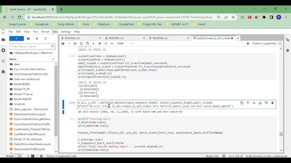
Task: Save the notebook with the floppy icon
Action: pos(63,43)
